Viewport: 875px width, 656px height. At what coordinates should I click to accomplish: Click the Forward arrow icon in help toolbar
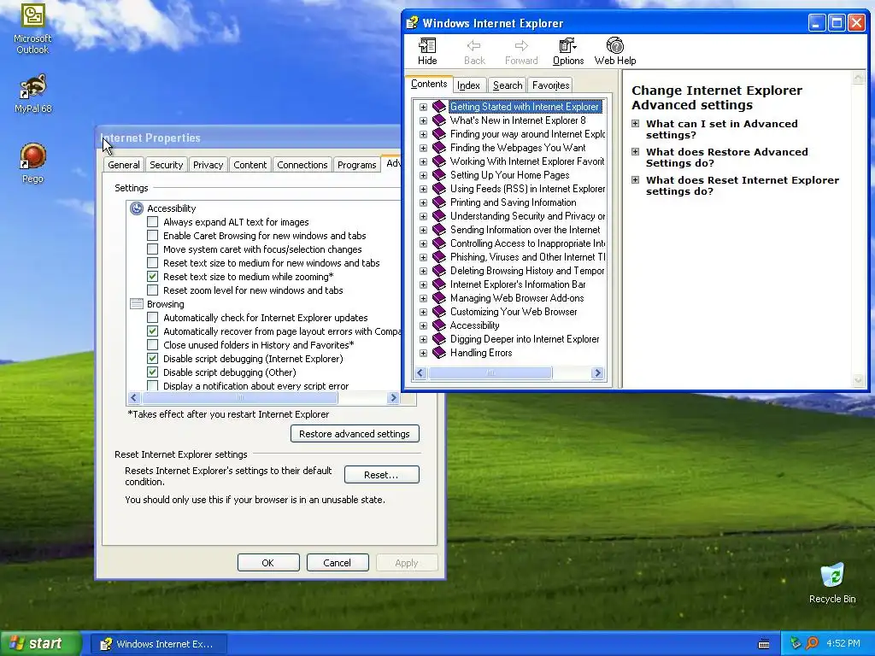click(521, 45)
